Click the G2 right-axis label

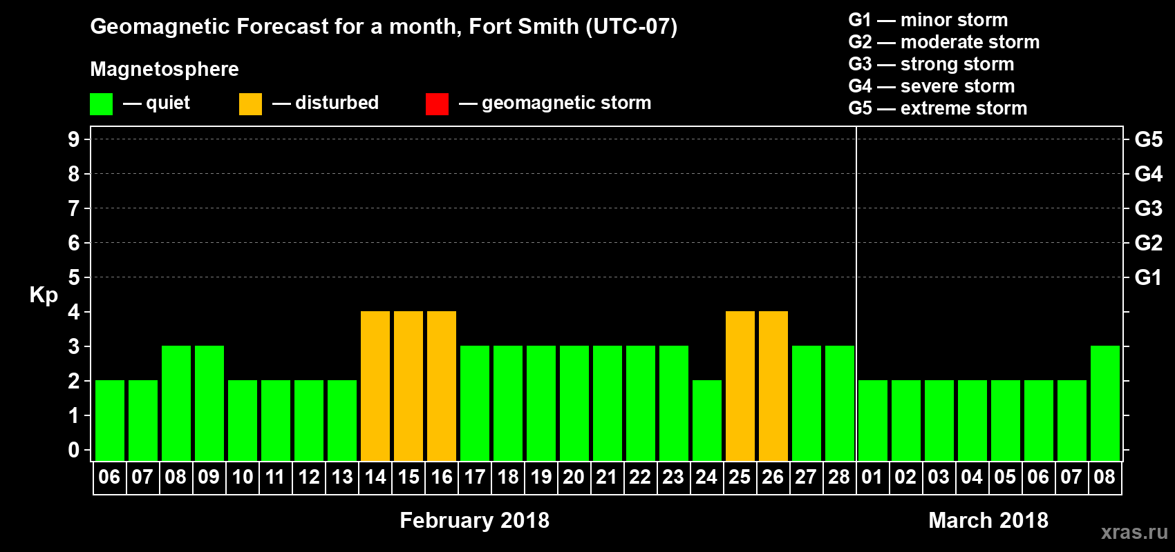point(1149,243)
